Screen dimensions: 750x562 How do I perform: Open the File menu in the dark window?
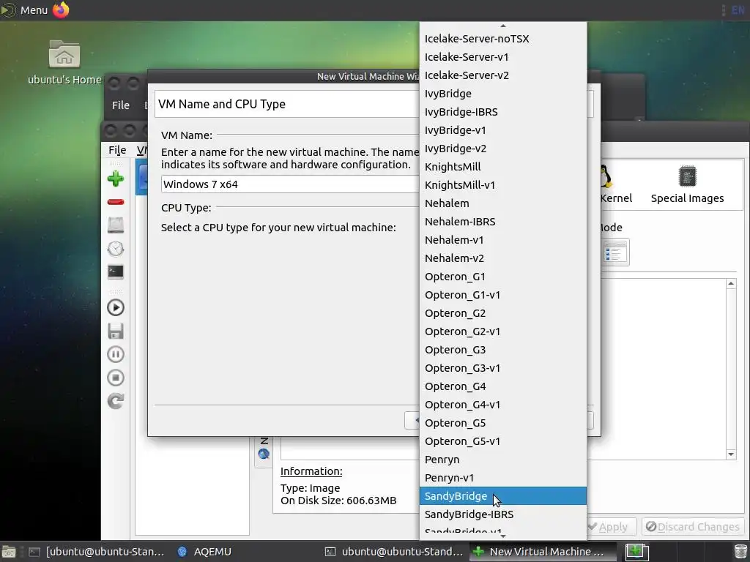[121, 105]
